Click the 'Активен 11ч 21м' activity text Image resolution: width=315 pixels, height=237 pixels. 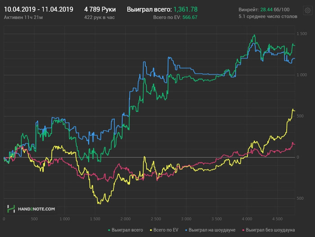click(x=23, y=18)
